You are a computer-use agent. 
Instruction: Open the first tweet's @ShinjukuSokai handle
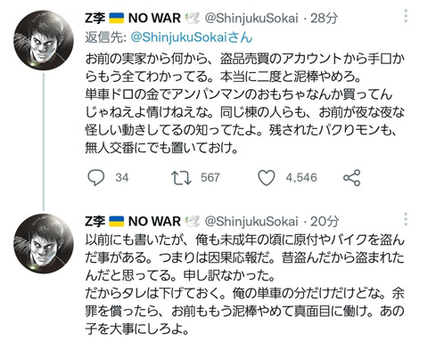251,18
